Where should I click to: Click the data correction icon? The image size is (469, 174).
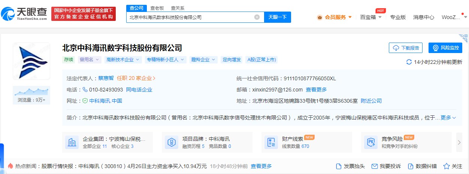click(x=410, y=166)
